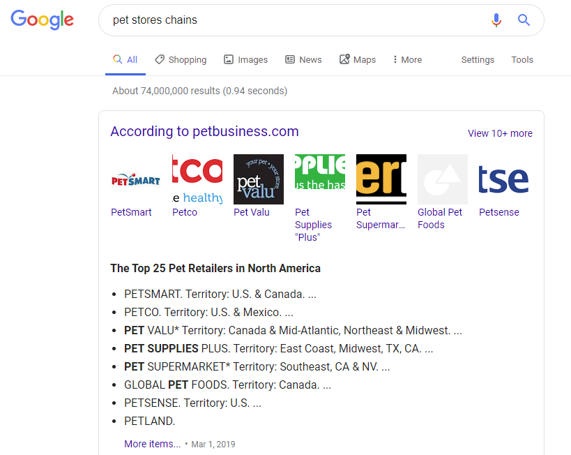Click the PET SUPPLIES PLUS list item
This screenshot has height=455, width=571.
pyautogui.click(x=279, y=348)
